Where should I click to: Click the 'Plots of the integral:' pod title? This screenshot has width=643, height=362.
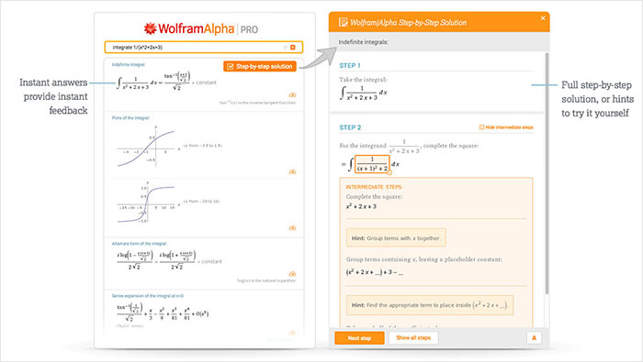pyautogui.click(x=130, y=118)
